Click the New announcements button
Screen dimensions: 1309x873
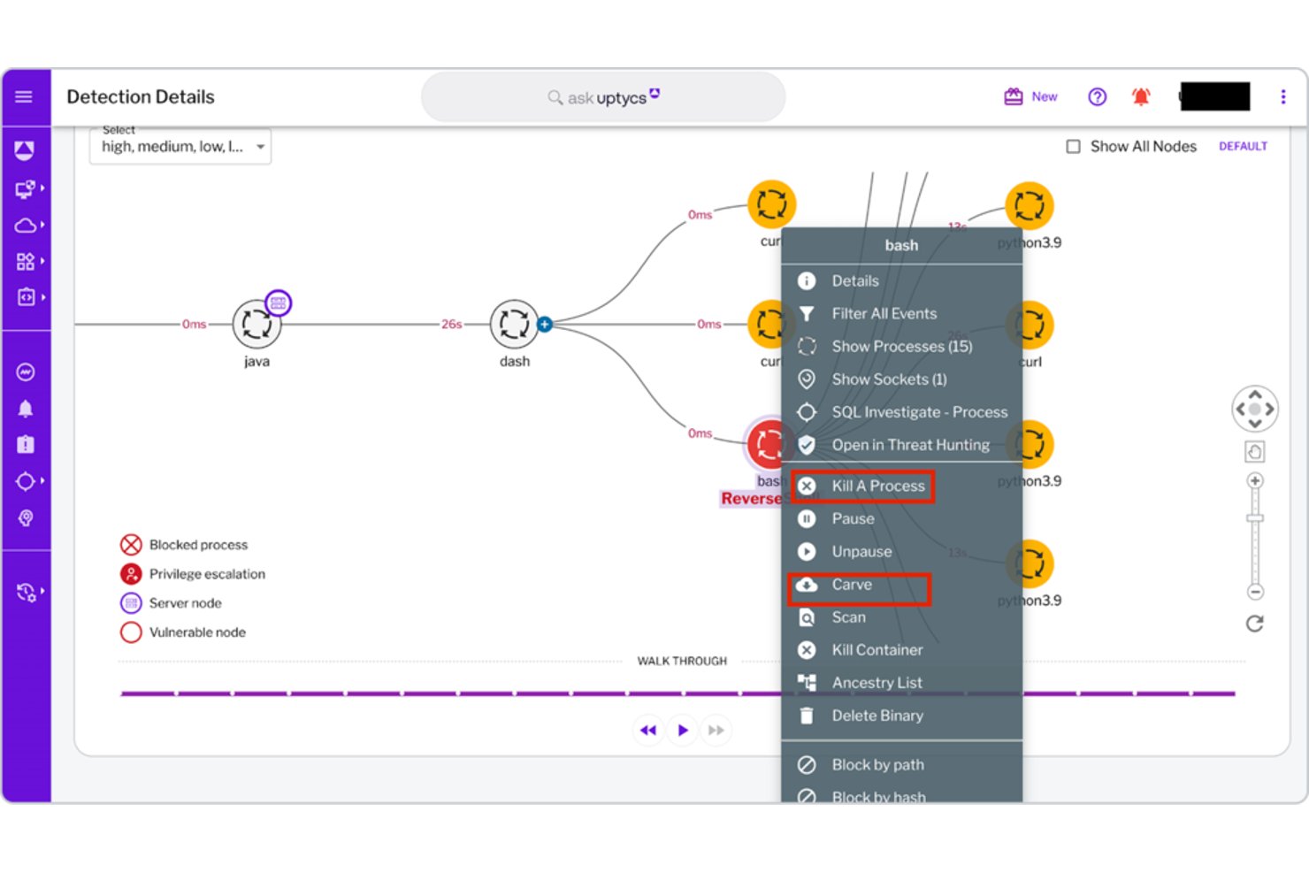tap(1031, 96)
